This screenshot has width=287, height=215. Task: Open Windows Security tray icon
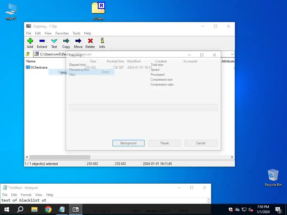[x=231, y=209]
